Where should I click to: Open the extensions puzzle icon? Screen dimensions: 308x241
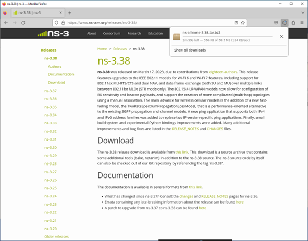293,23
